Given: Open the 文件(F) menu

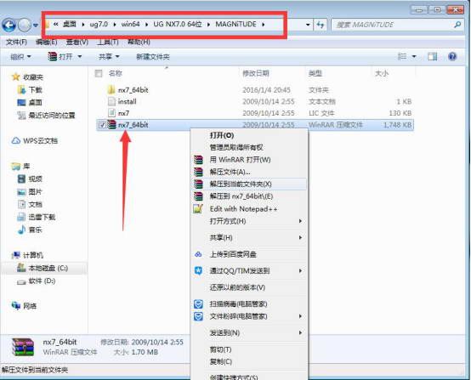Looking at the screenshot, I should click(16, 42).
